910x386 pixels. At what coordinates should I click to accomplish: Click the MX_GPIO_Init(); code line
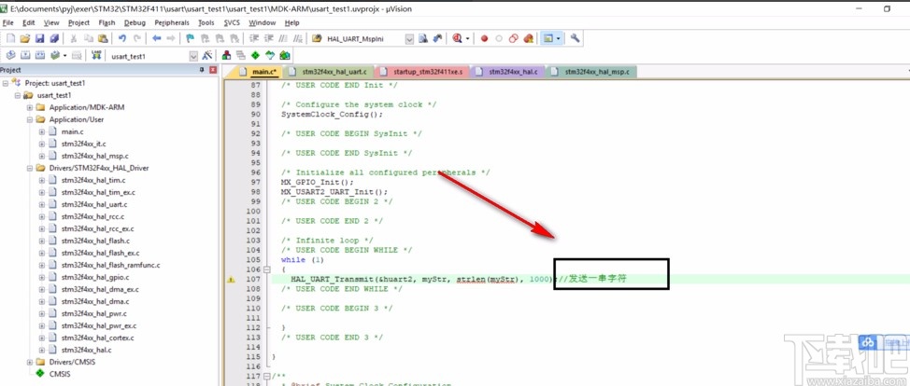tap(317, 182)
